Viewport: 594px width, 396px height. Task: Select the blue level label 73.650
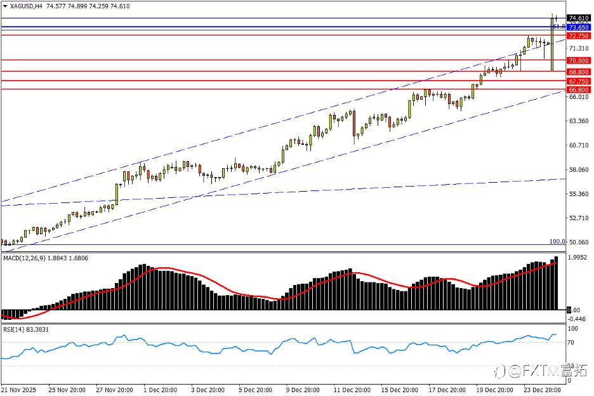point(579,28)
